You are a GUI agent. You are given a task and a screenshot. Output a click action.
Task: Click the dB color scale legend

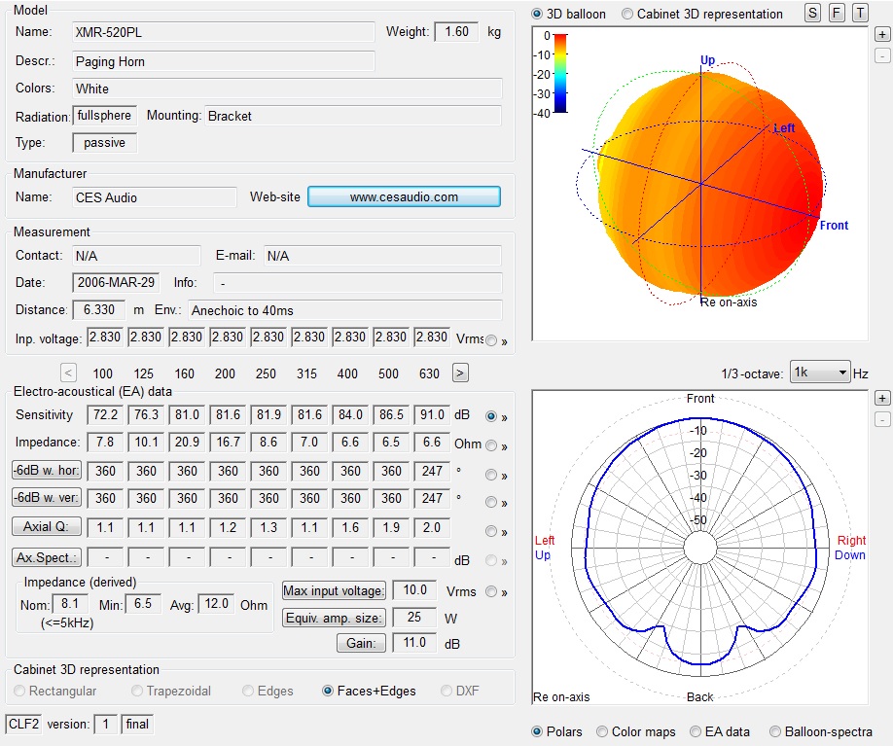(x=559, y=73)
